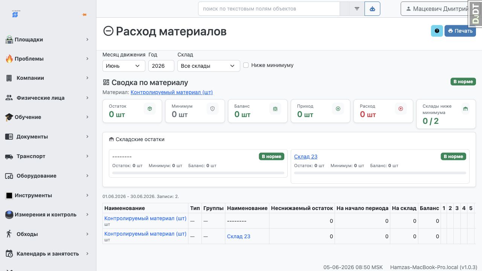Click the progress bar in the -------- warehouse card
Image resolution: width=482 pixels, height=271 pixels.
click(198, 173)
